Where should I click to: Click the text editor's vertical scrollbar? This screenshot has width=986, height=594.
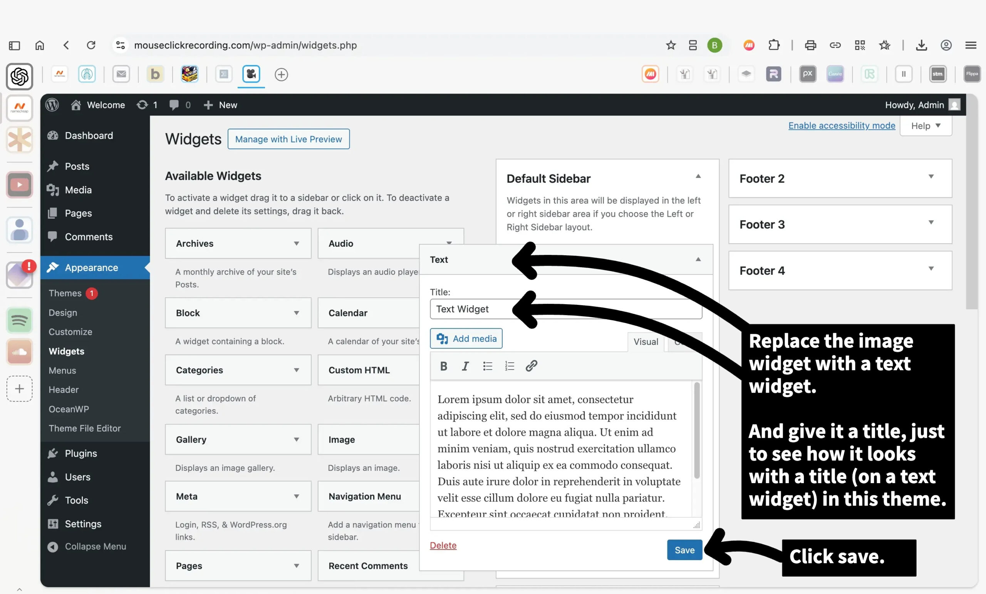pos(696,430)
